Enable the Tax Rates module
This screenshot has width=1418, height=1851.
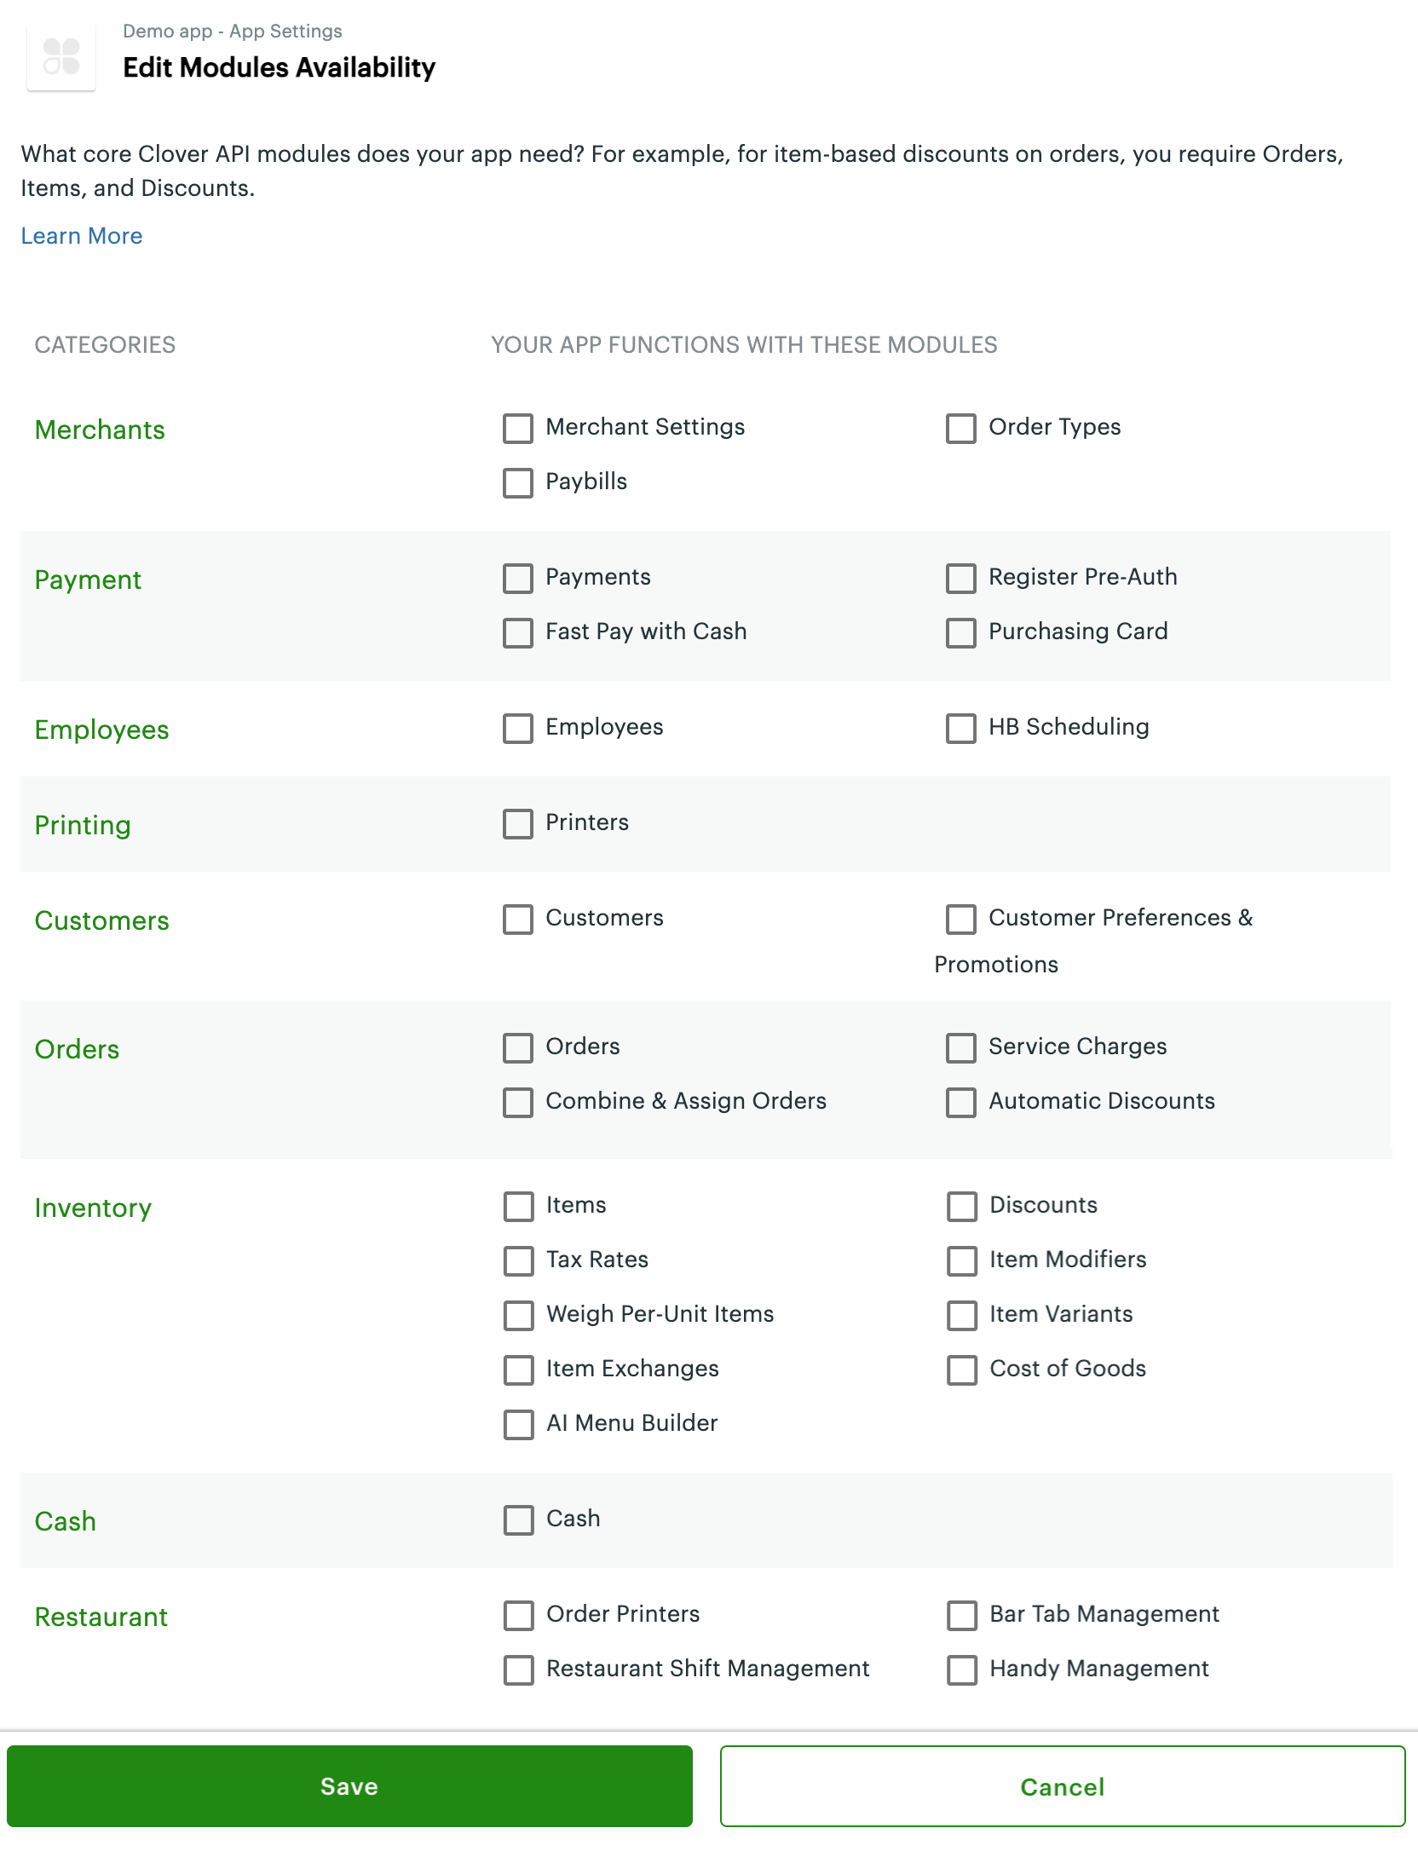(x=518, y=1262)
